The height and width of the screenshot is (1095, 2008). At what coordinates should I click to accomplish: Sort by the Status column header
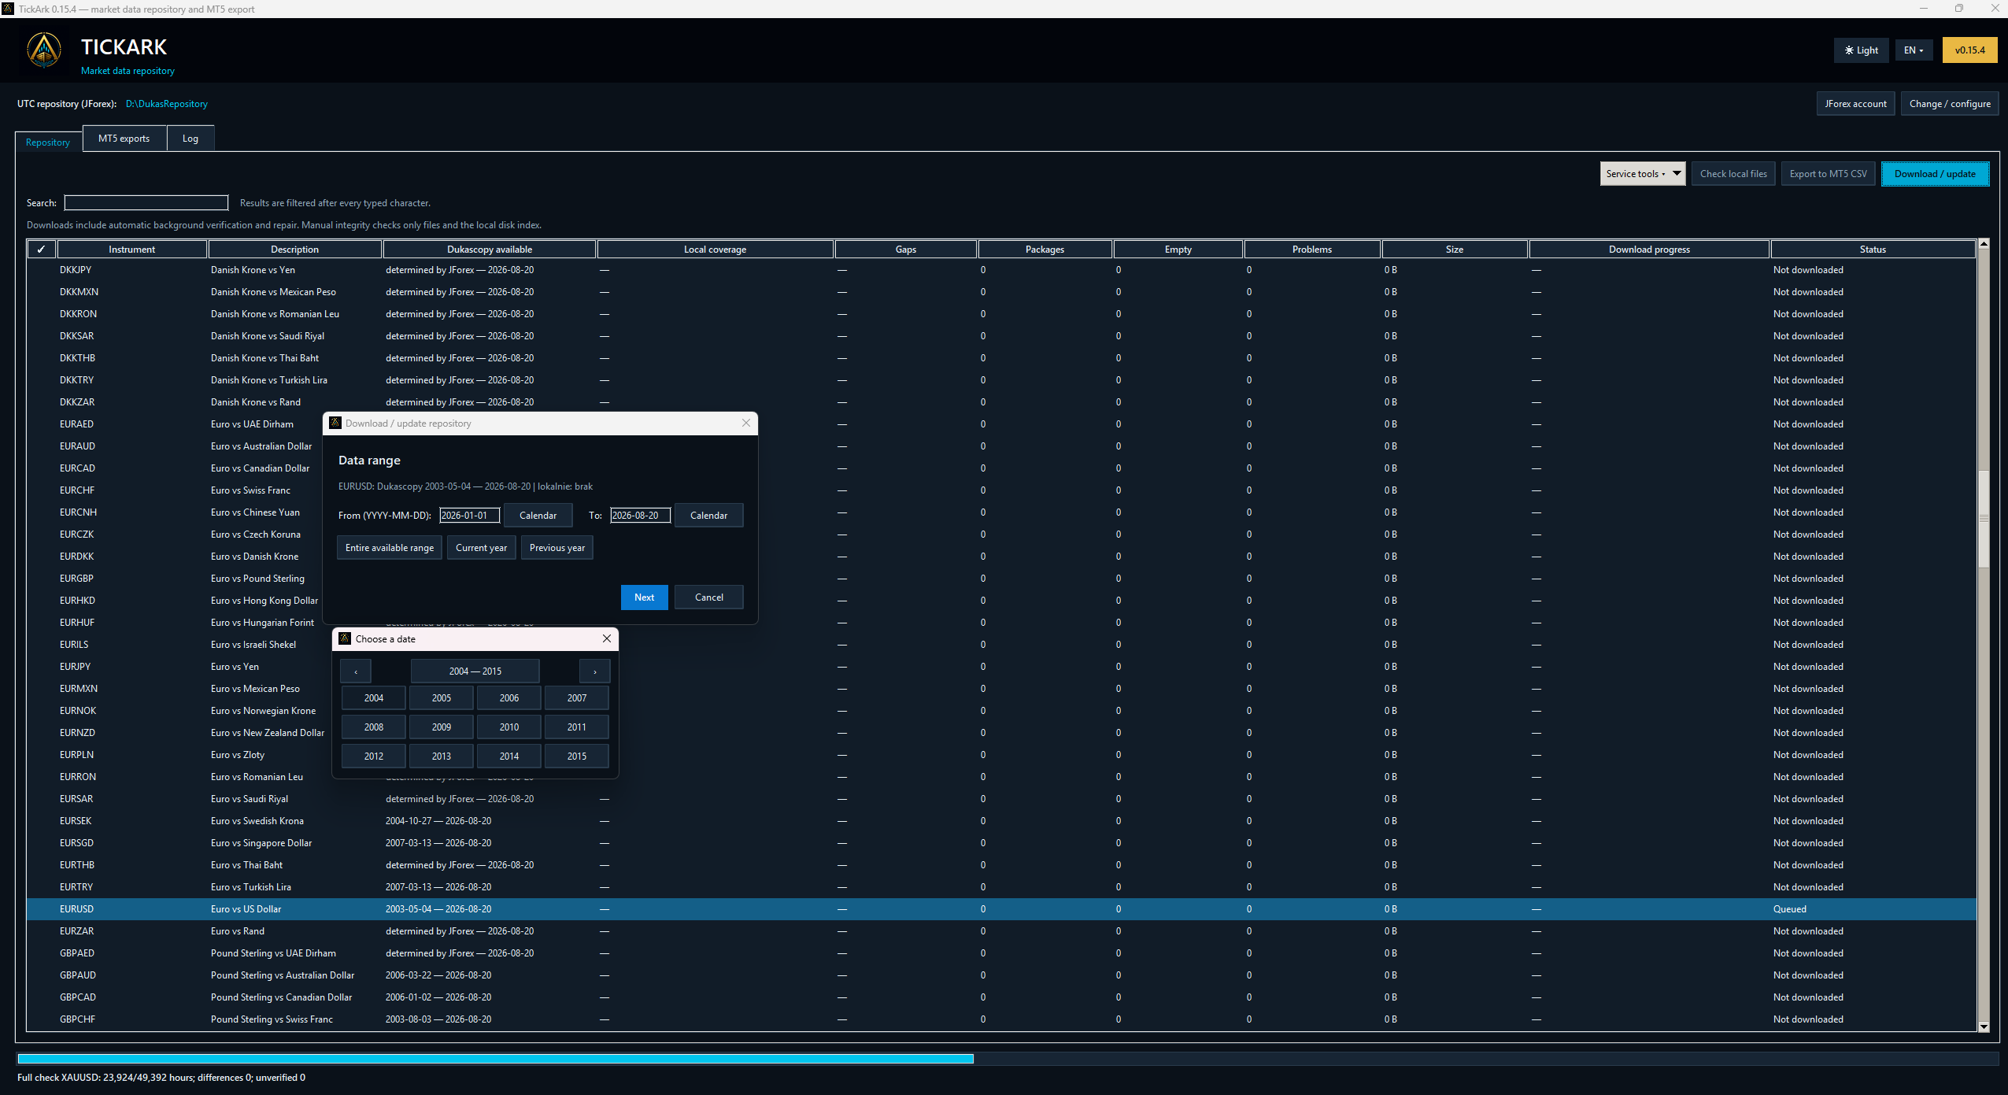click(1873, 249)
